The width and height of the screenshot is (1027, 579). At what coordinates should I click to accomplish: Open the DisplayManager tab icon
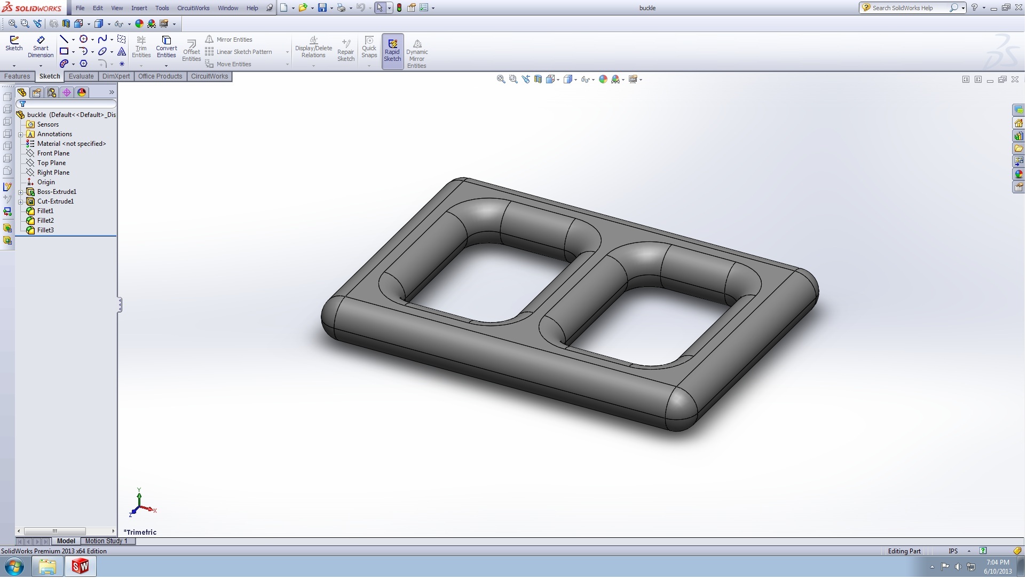point(82,92)
